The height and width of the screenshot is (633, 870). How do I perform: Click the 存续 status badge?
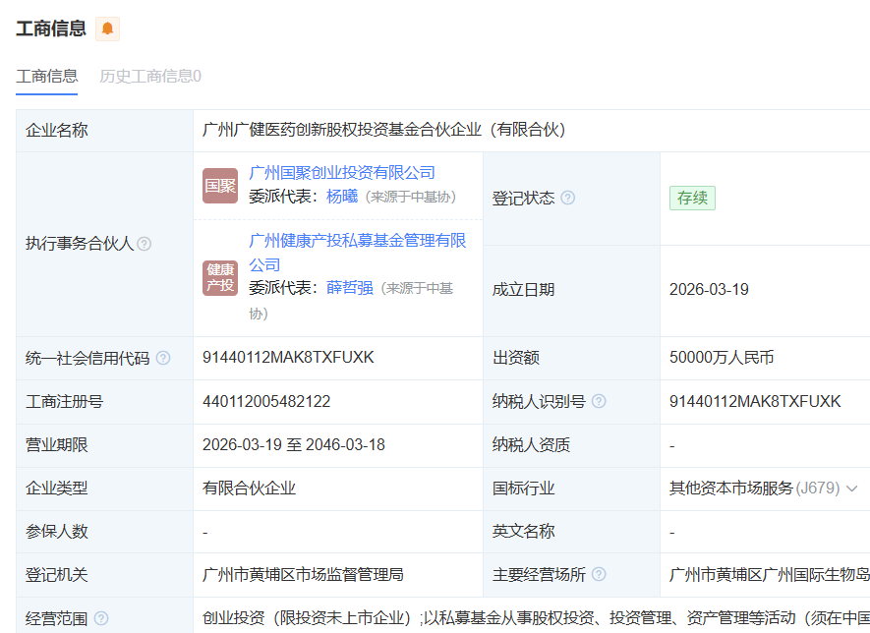coord(692,198)
